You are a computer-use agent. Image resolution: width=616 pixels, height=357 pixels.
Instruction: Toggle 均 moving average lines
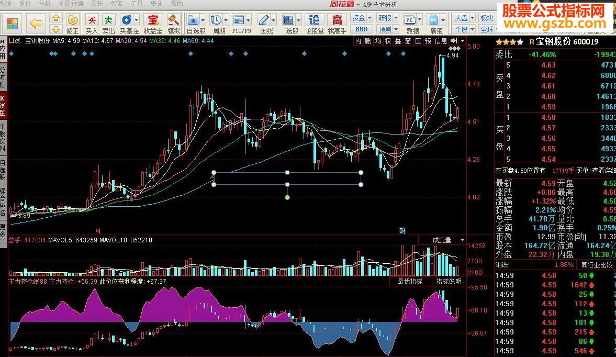pos(378,41)
